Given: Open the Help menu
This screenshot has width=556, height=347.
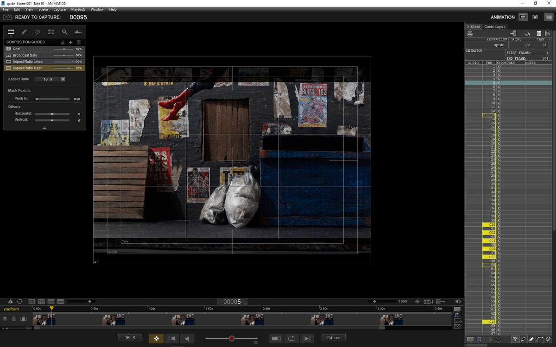Looking at the screenshot, I should (113, 9).
